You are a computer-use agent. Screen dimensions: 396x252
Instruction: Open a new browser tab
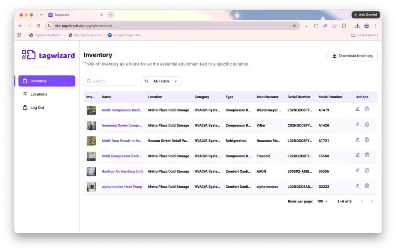[x=111, y=15]
